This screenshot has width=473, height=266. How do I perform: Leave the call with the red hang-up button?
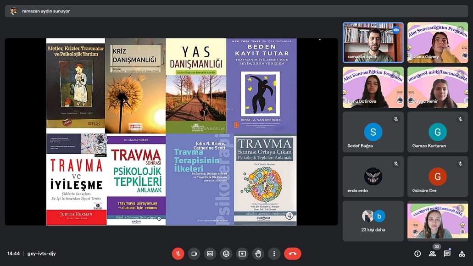pos(292,254)
